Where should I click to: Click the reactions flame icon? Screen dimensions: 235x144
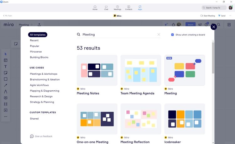click(x=173, y=24)
